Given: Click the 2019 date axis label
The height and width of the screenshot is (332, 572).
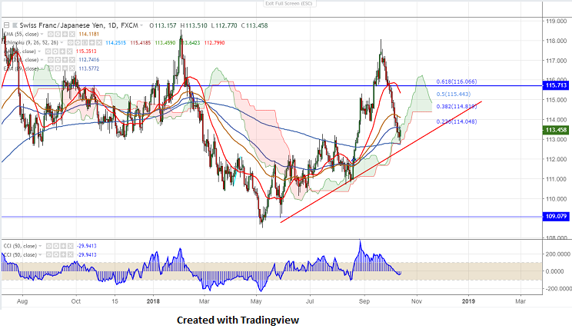Looking at the screenshot, I should pos(468,301).
